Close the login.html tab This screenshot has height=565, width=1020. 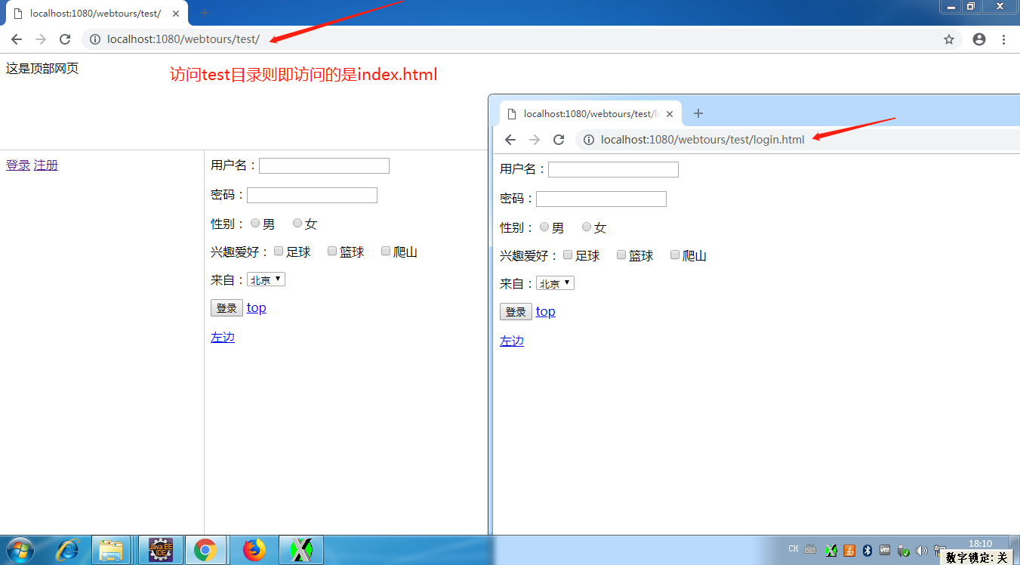[670, 114]
